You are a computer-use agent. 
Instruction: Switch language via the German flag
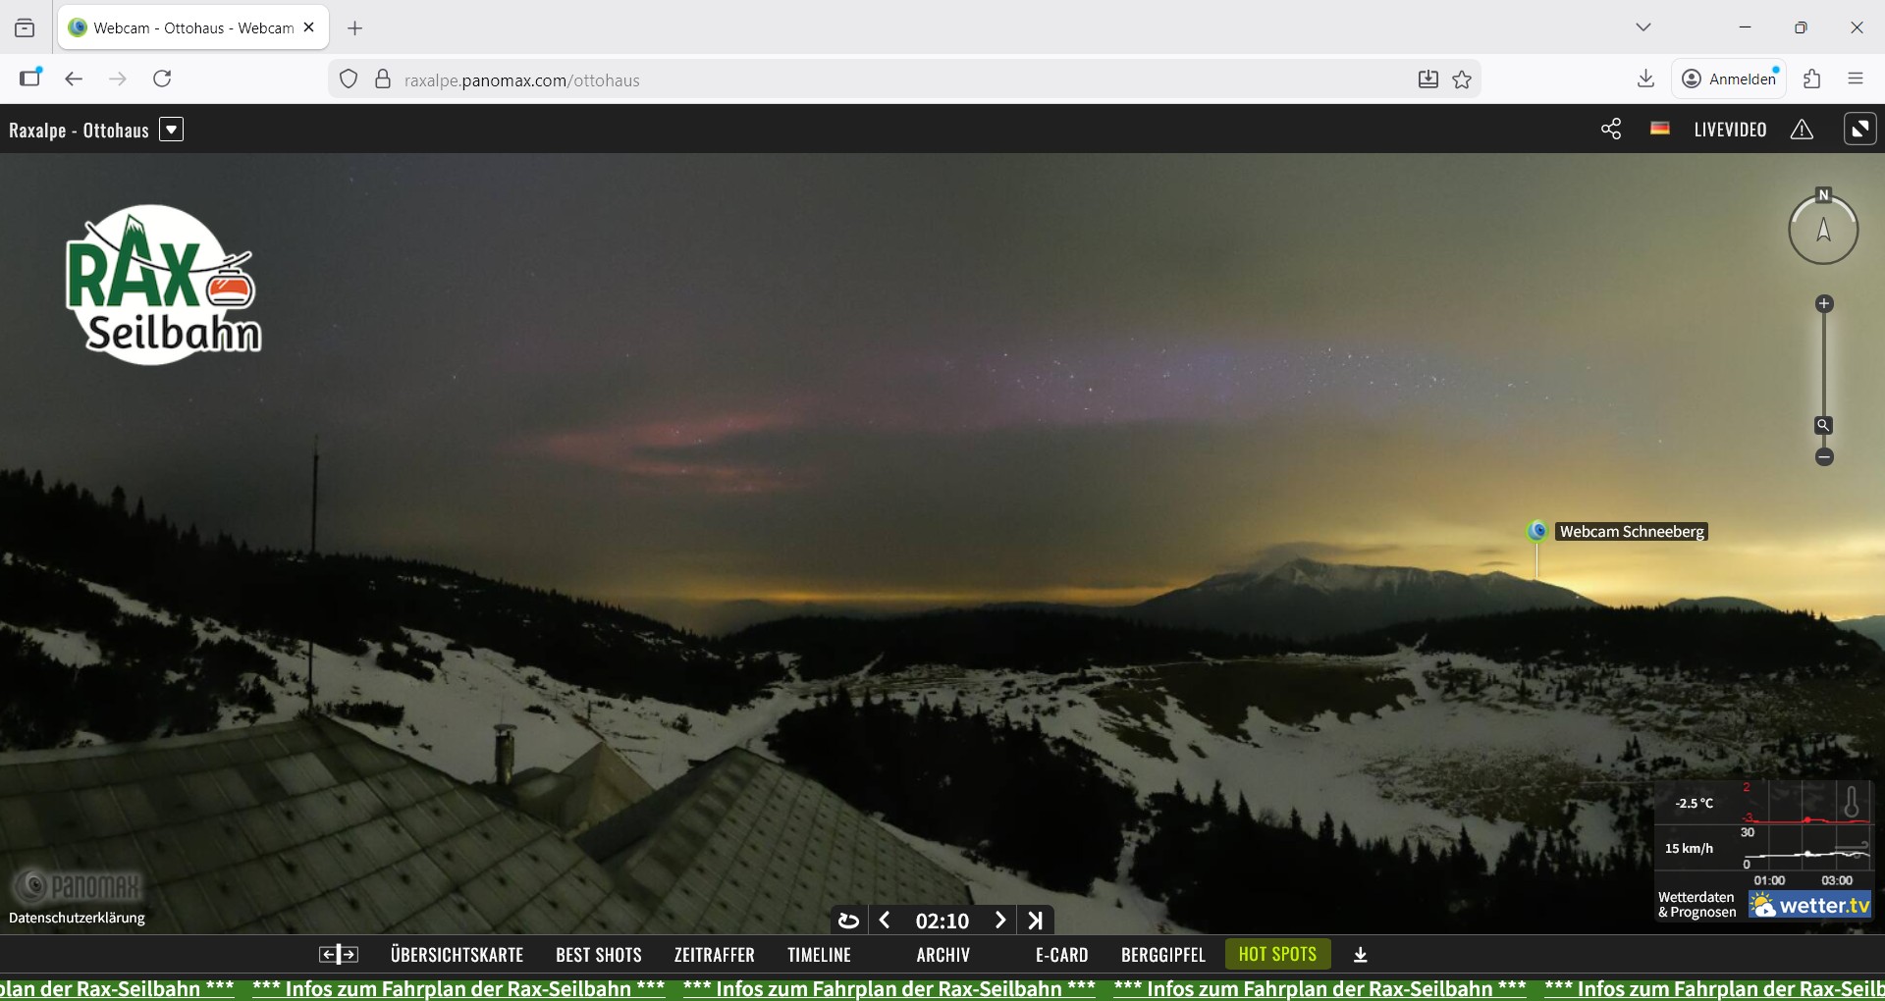[1660, 130]
